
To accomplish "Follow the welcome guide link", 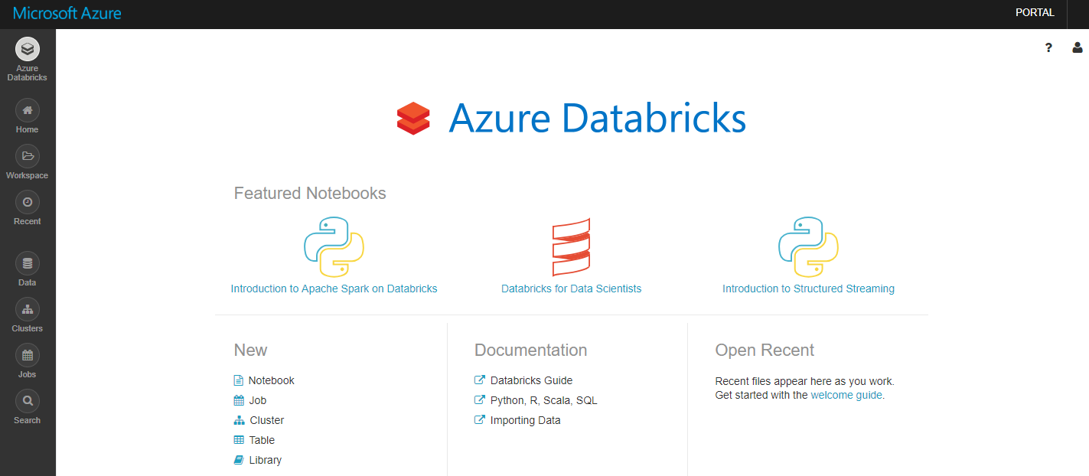I will [846, 395].
